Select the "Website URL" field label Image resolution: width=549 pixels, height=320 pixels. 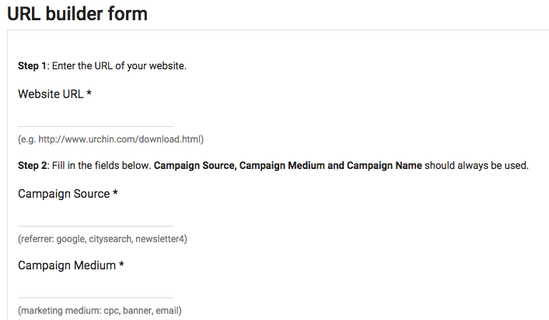point(51,94)
